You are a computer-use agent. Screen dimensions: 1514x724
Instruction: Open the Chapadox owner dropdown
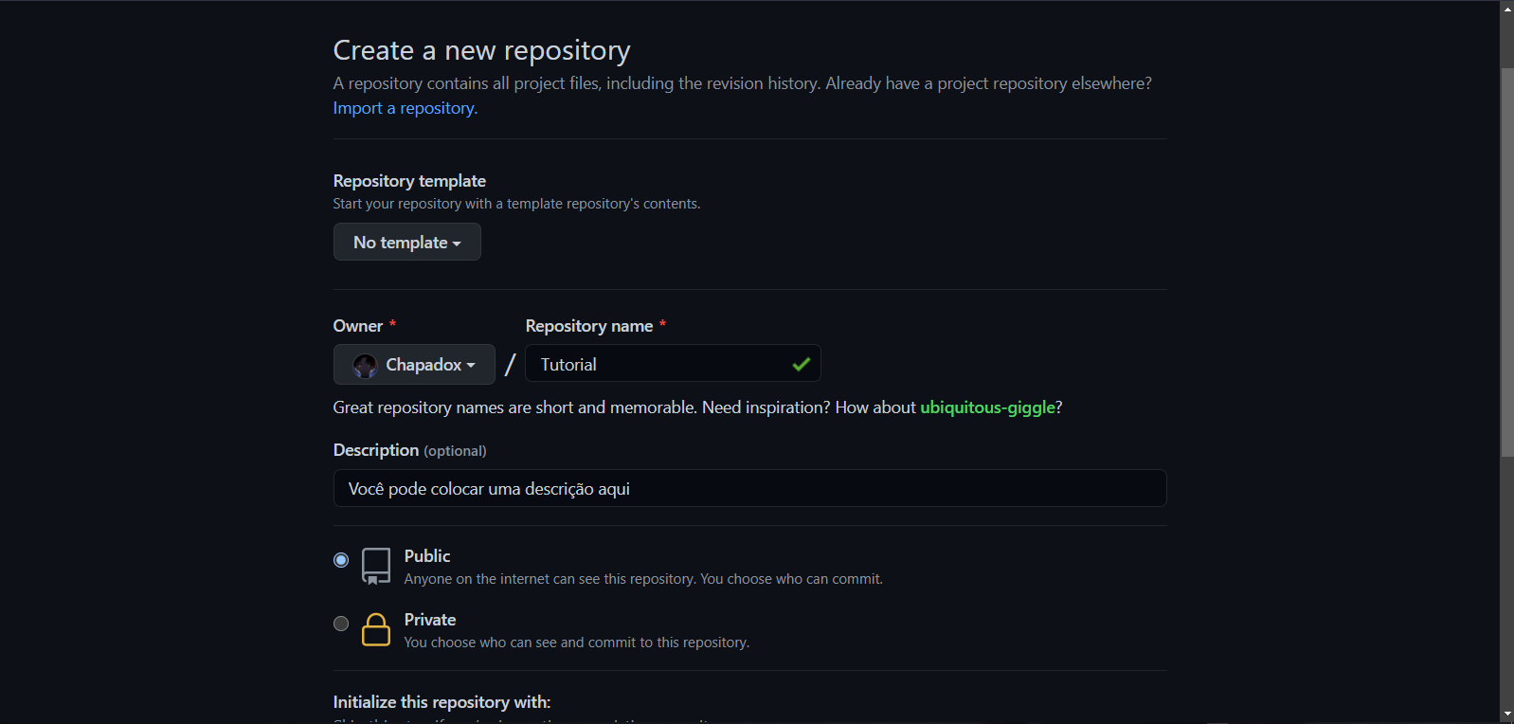coord(414,364)
